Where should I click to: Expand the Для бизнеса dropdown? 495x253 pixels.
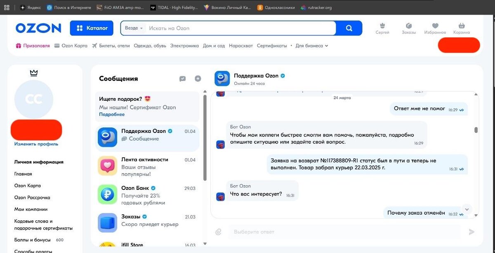pos(312,46)
